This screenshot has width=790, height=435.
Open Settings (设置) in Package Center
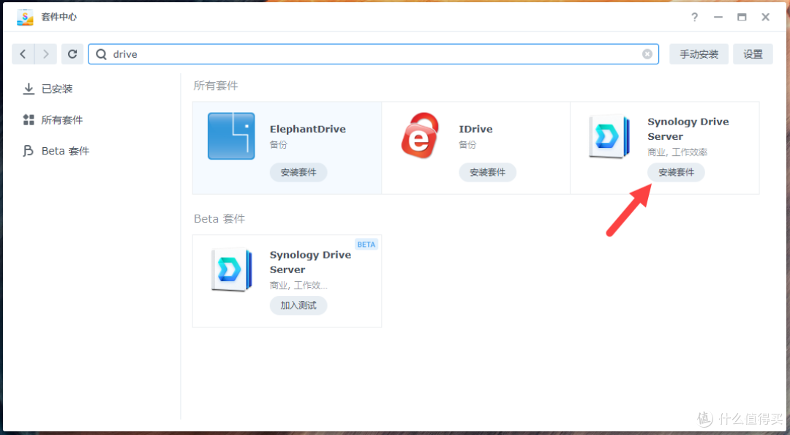tap(753, 54)
